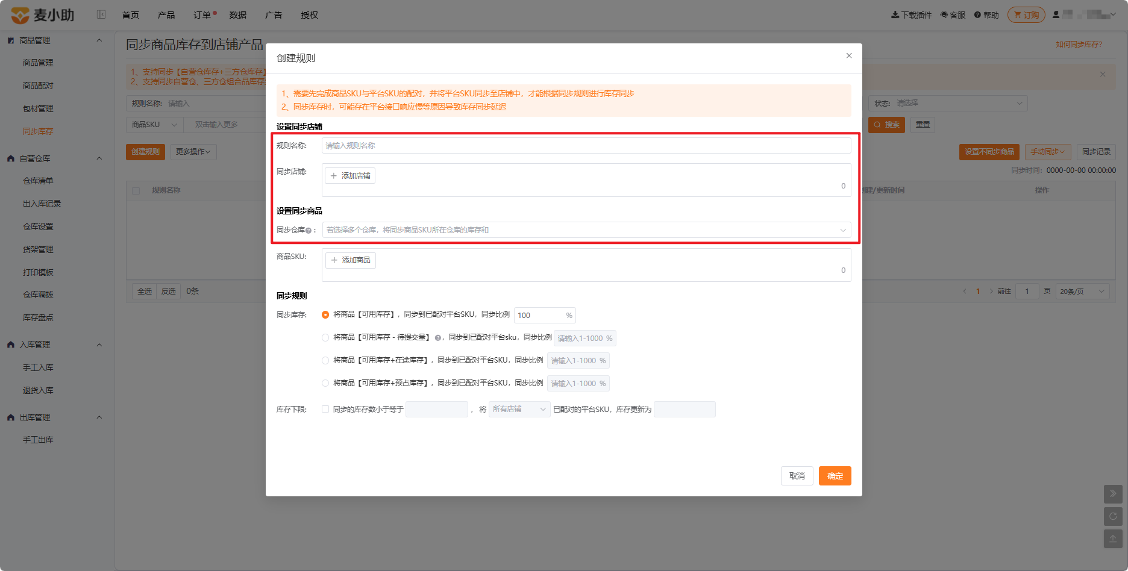This screenshot has width=1128, height=571.
Task: Close the 创建规则 dialog with X
Action: coord(849,55)
